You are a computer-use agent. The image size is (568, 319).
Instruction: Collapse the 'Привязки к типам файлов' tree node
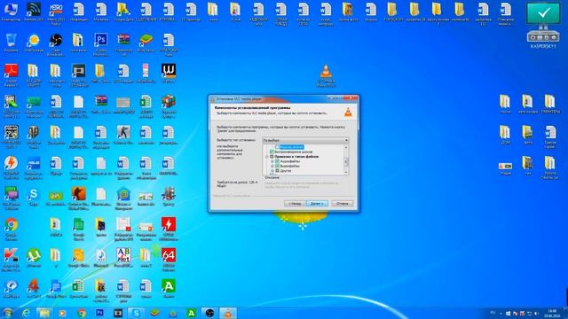pos(267,157)
